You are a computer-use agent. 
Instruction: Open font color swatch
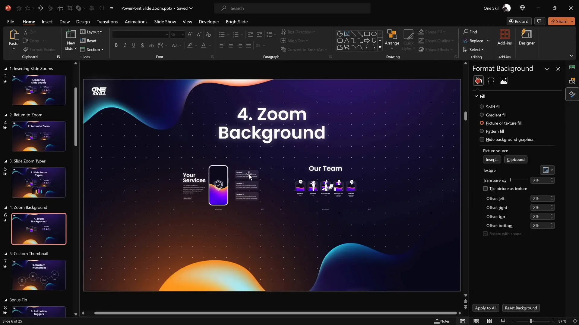204,45
